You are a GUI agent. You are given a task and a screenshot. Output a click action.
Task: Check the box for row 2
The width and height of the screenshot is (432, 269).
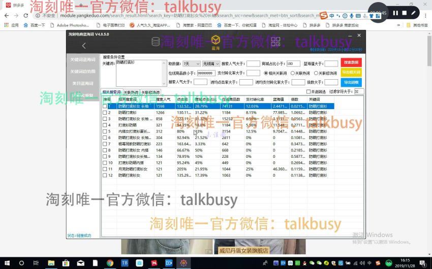[x=105, y=113]
